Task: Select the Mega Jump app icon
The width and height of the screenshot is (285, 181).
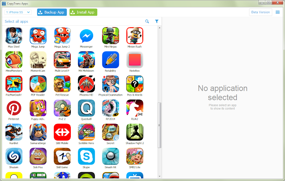Action: pyautogui.click(x=38, y=36)
